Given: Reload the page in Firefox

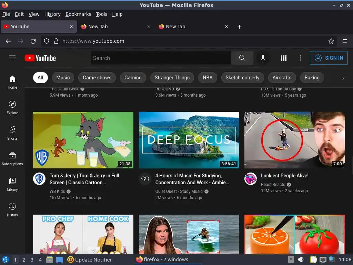Looking at the screenshot, I should [33, 41].
